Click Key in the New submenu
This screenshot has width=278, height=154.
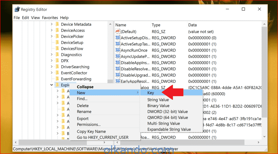pos(171,93)
